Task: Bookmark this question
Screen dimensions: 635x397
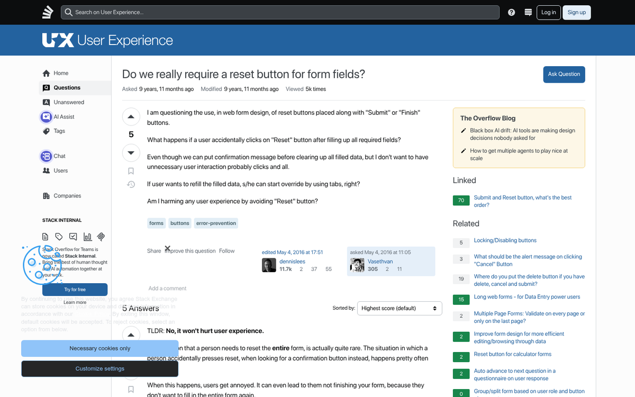Action: click(131, 170)
